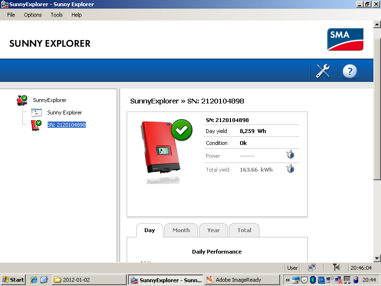Switch to the Month tab
The width and height of the screenshot is (381, 286).
[x=181, y=230]
